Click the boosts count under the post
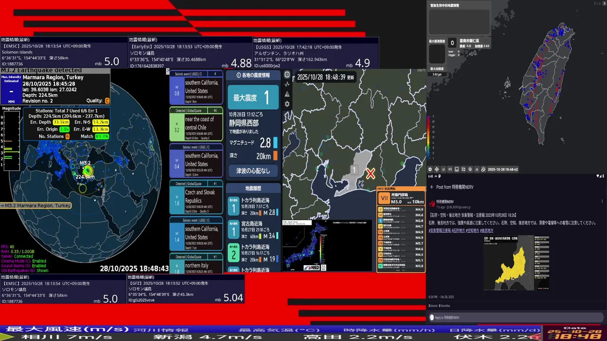 [433, 306]
